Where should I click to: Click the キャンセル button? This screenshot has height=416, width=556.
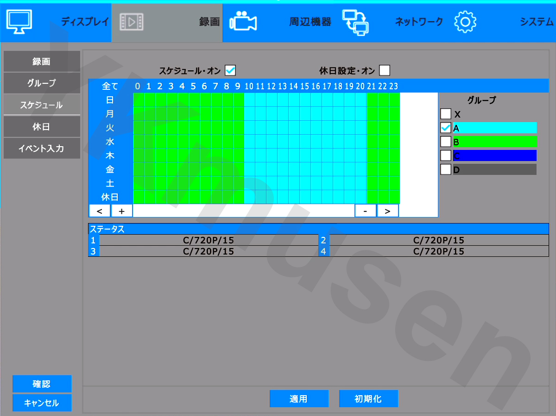[x=42, y=403]
